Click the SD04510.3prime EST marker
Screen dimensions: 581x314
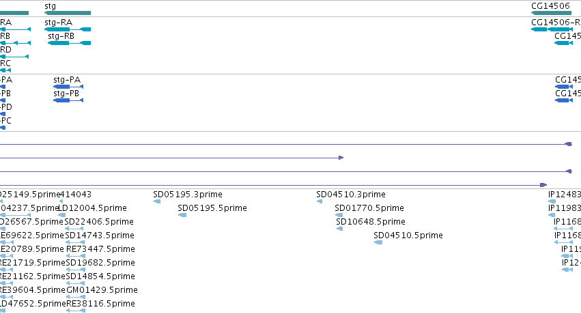(320, 201)
